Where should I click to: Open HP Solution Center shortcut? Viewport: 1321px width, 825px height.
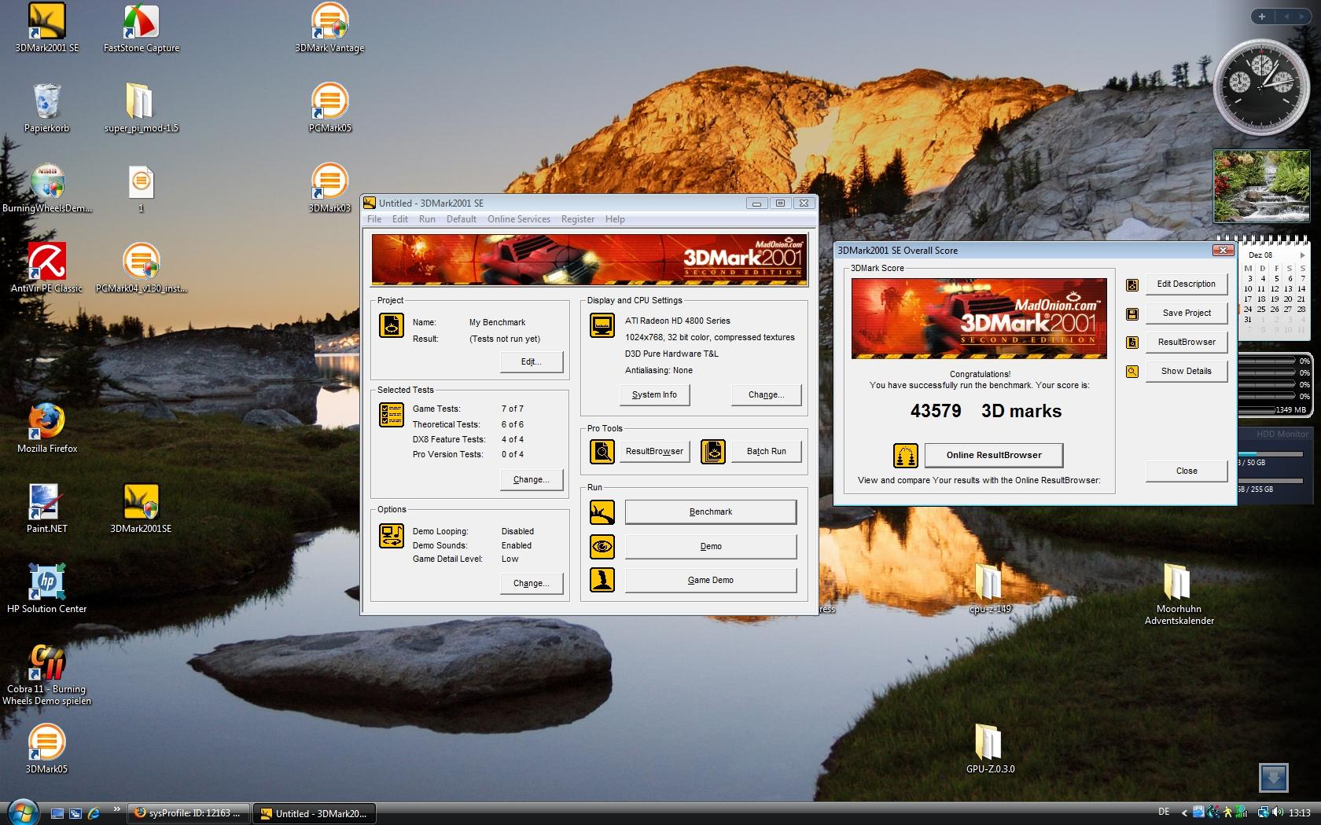[x=46, y=589]
